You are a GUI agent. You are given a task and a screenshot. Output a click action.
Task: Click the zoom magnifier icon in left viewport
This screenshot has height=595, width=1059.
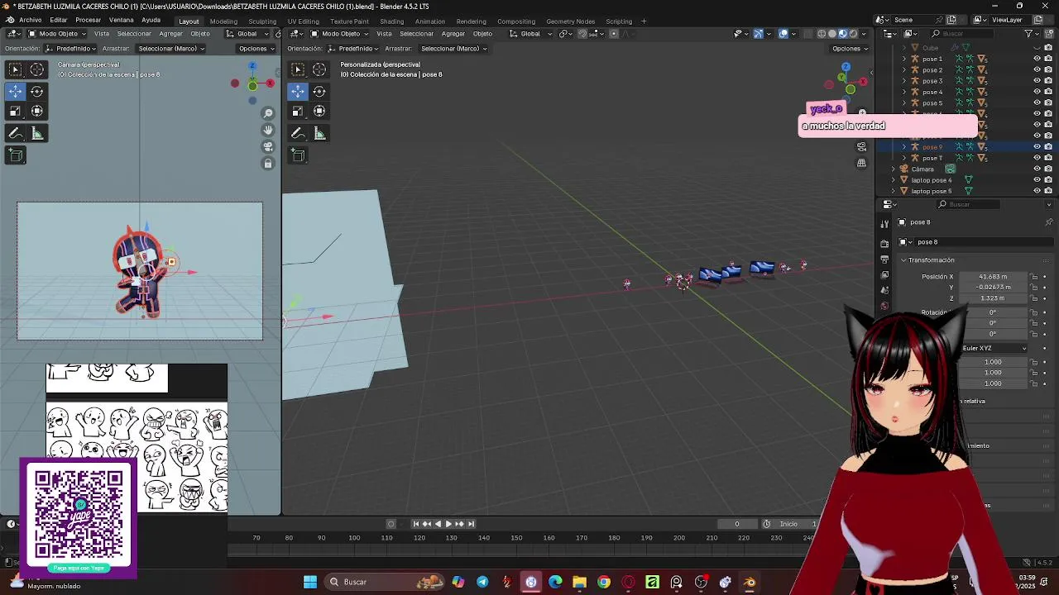click(x=268, y=113)
